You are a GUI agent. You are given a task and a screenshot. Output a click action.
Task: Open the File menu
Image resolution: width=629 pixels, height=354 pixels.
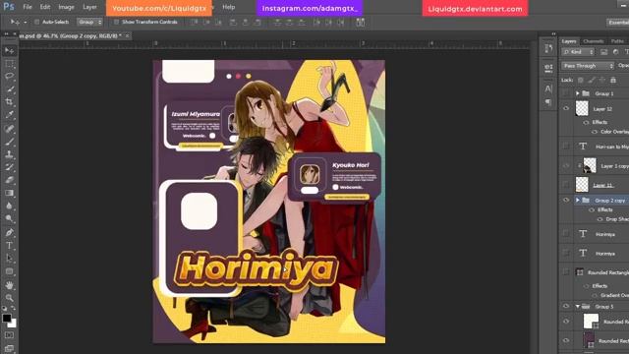pos(28,7)
